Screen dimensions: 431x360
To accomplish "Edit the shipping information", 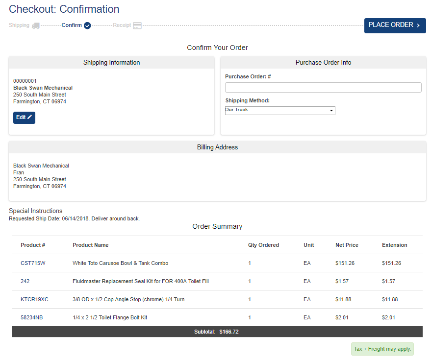I will click(24, 118).
